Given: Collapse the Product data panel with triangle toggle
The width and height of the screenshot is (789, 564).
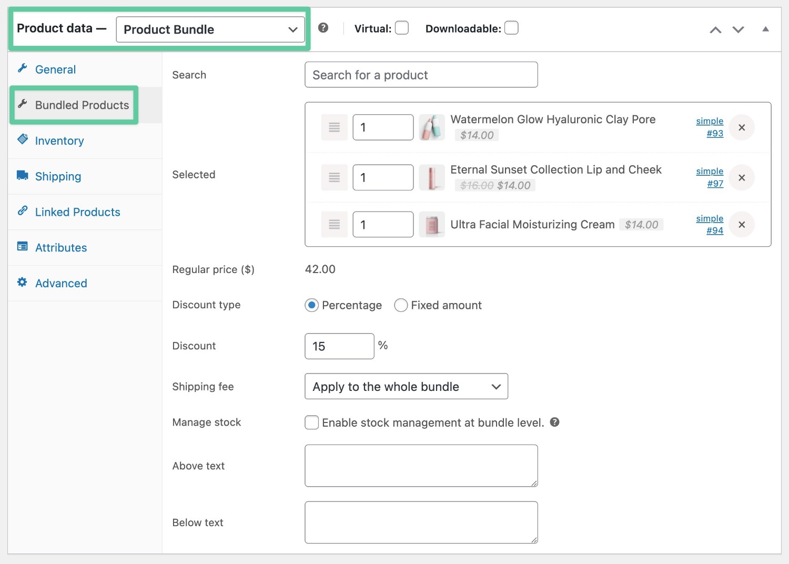Looking at the screenshot, I should (x=766, y=29).
